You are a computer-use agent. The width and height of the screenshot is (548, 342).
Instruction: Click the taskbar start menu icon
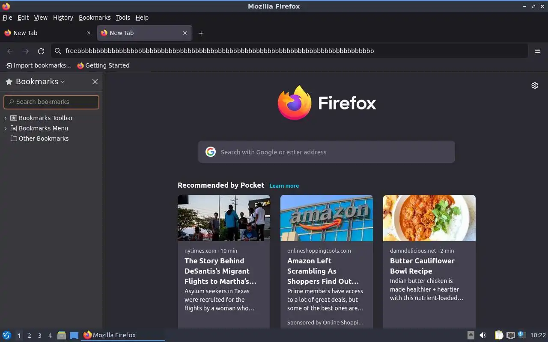click(7, 335)
